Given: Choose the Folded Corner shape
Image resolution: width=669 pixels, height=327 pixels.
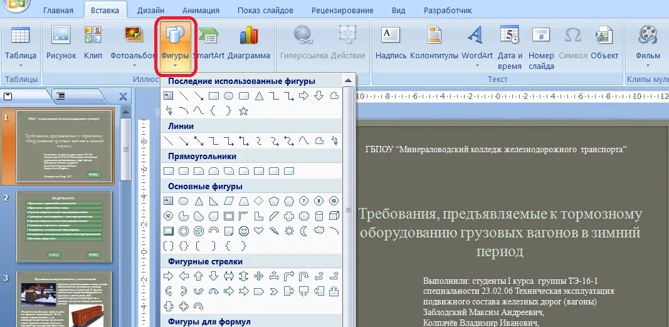Looking at the screenshot, I should [x=229, y=231].
